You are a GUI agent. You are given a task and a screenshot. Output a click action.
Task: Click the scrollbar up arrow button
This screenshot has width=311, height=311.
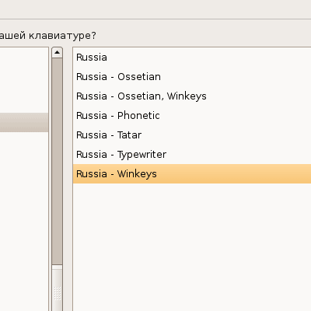tap(57, 53)
